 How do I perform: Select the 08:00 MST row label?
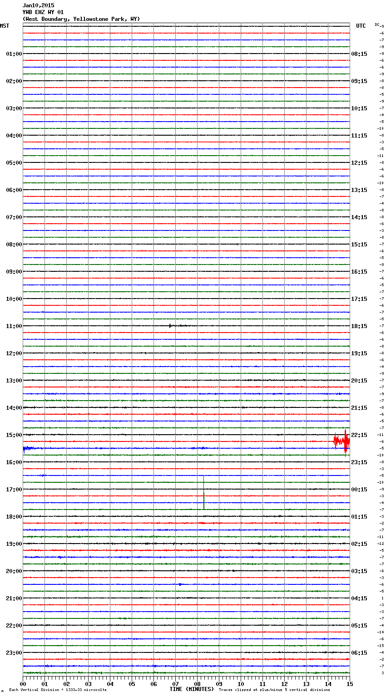coord(14,245)
